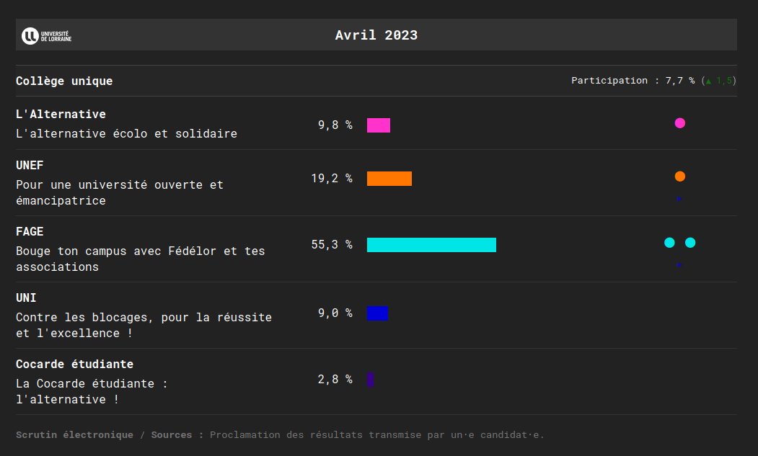Click the "L'Alternative" list name

point(61,114)
